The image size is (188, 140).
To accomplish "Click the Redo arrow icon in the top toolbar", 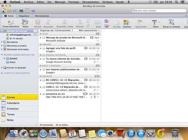I will point(15,11).
